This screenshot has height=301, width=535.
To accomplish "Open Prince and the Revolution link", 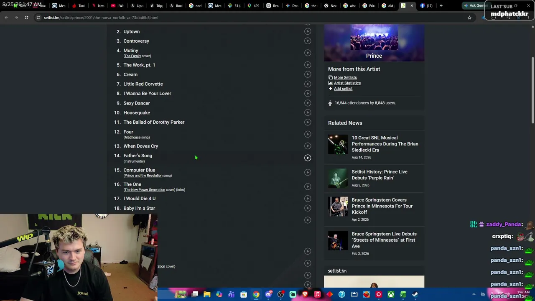I will pyautogui.click(x=143, y=176).
